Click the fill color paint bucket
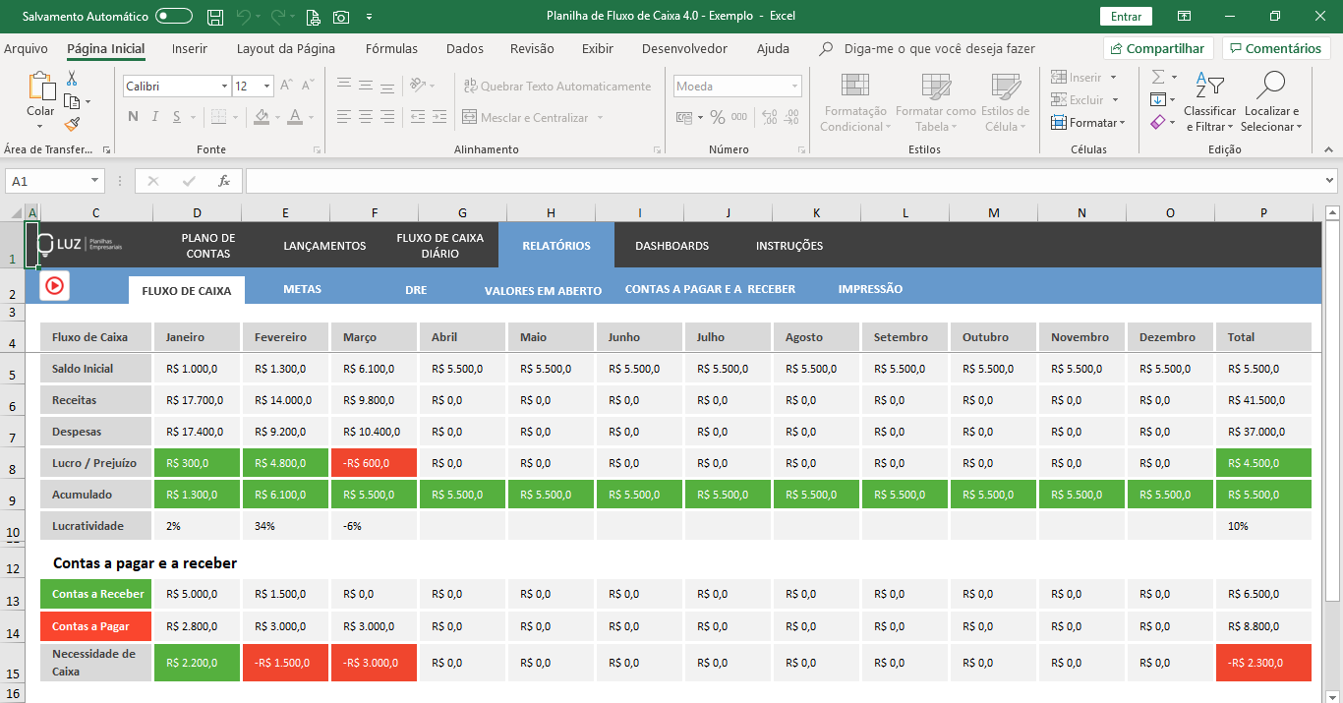Image resolution: width=1343 pixels, height=703 pixels. pos(261,118)
